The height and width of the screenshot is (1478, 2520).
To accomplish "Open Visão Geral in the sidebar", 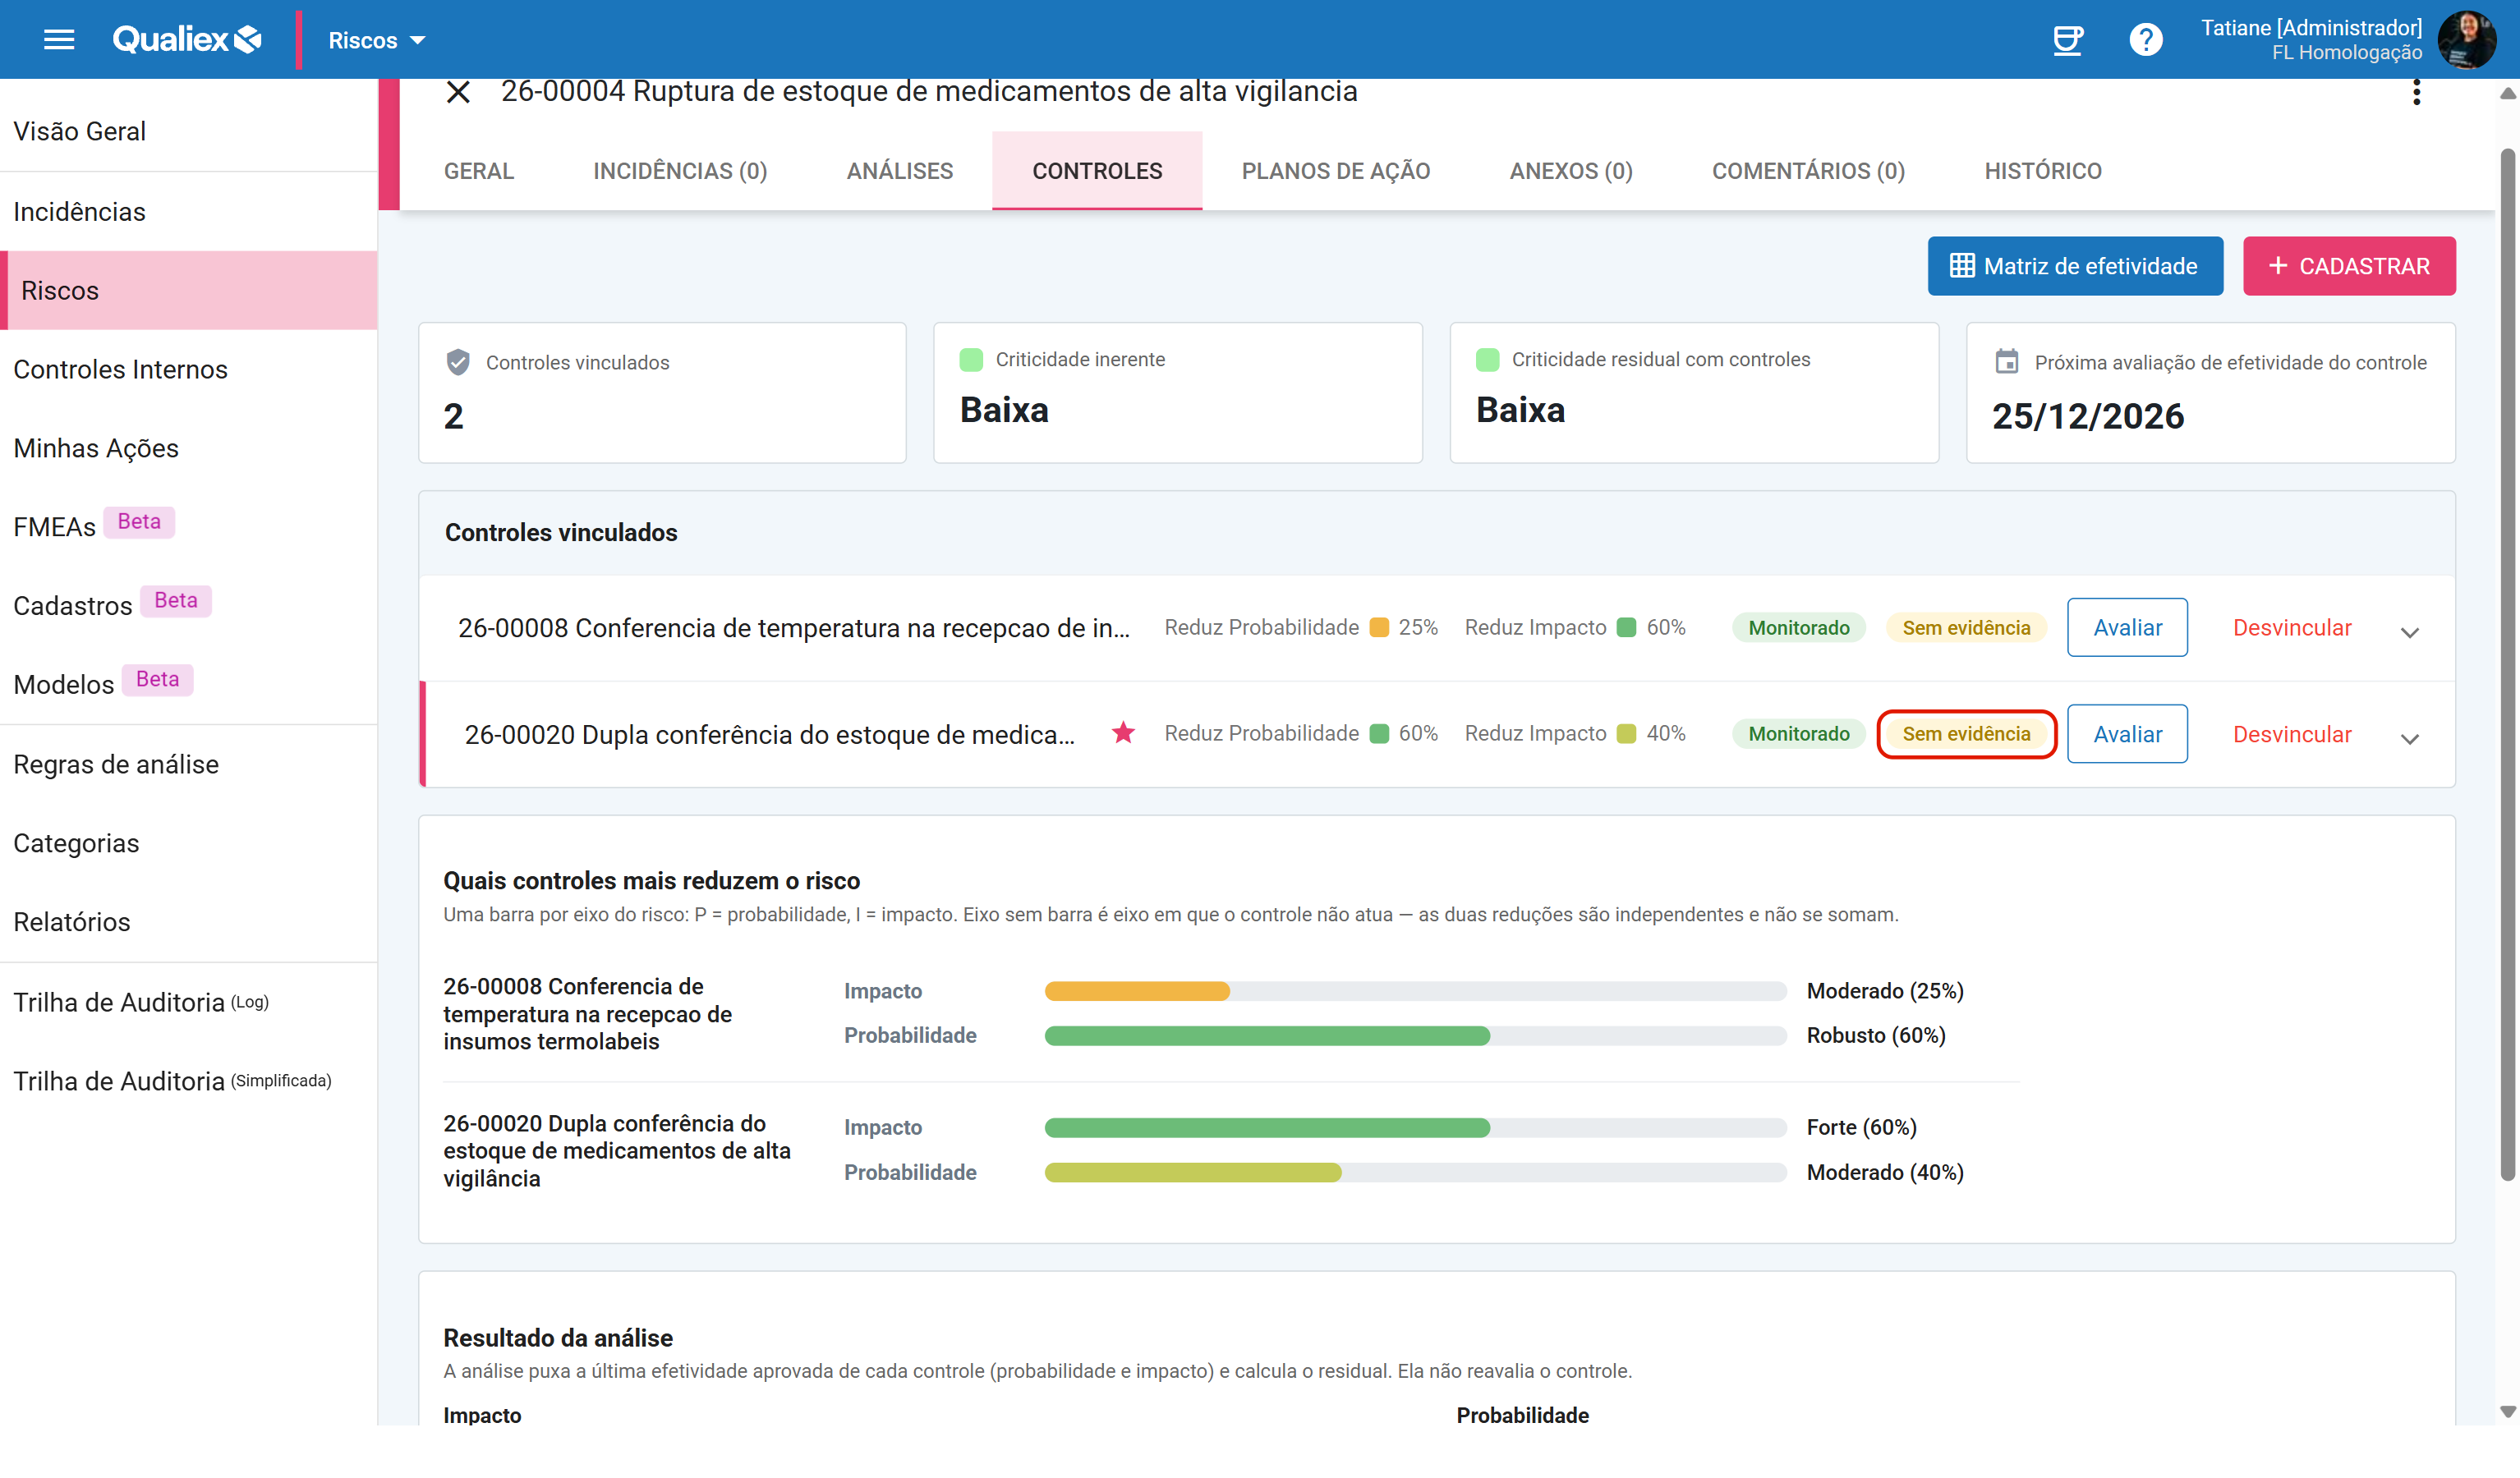I will (x=189, y=131).
